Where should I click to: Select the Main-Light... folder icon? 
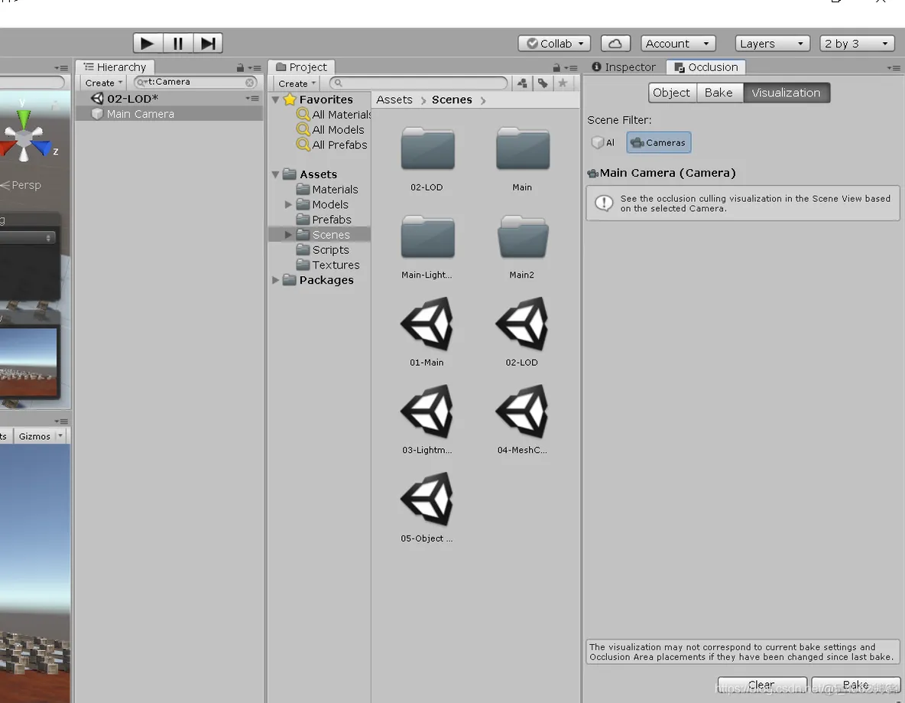(427, 237)
